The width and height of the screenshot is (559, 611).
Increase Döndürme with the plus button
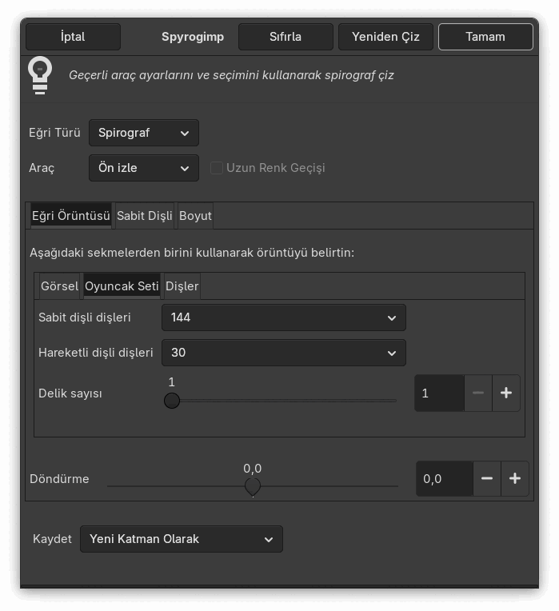[515, 479]
